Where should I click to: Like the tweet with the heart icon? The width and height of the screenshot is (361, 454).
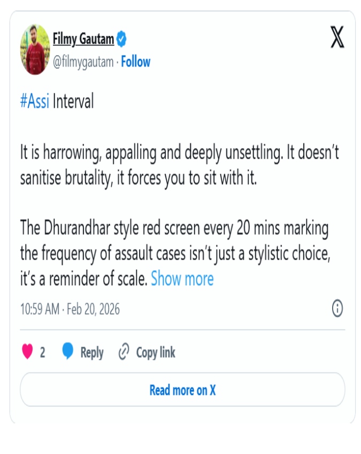[27, 352]
